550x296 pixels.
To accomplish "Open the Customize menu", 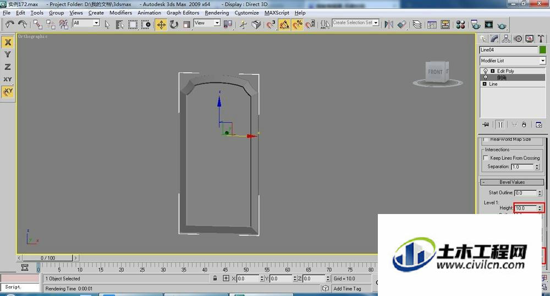I will coord(246,13).
